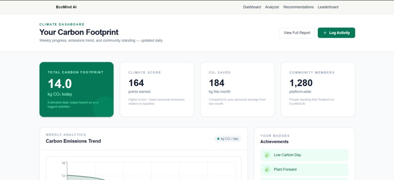Select the Total Carbon Footprint card

point(76,89)
